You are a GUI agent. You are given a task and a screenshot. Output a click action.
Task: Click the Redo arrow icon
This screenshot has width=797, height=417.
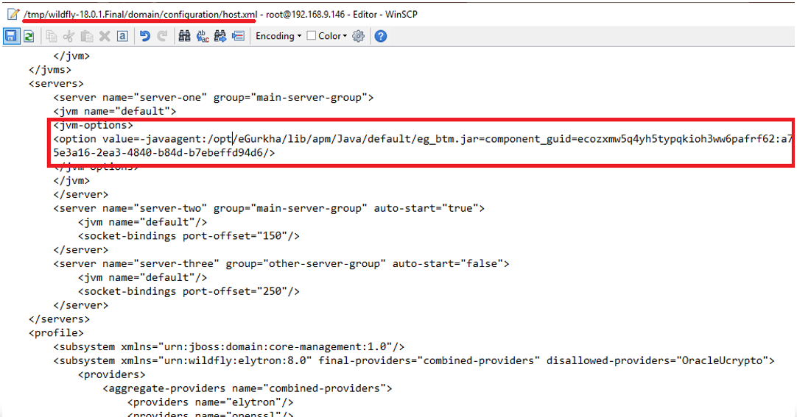(x=162, y=36)
